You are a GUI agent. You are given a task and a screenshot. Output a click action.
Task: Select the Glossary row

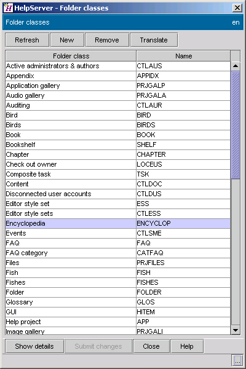point(117,302)
